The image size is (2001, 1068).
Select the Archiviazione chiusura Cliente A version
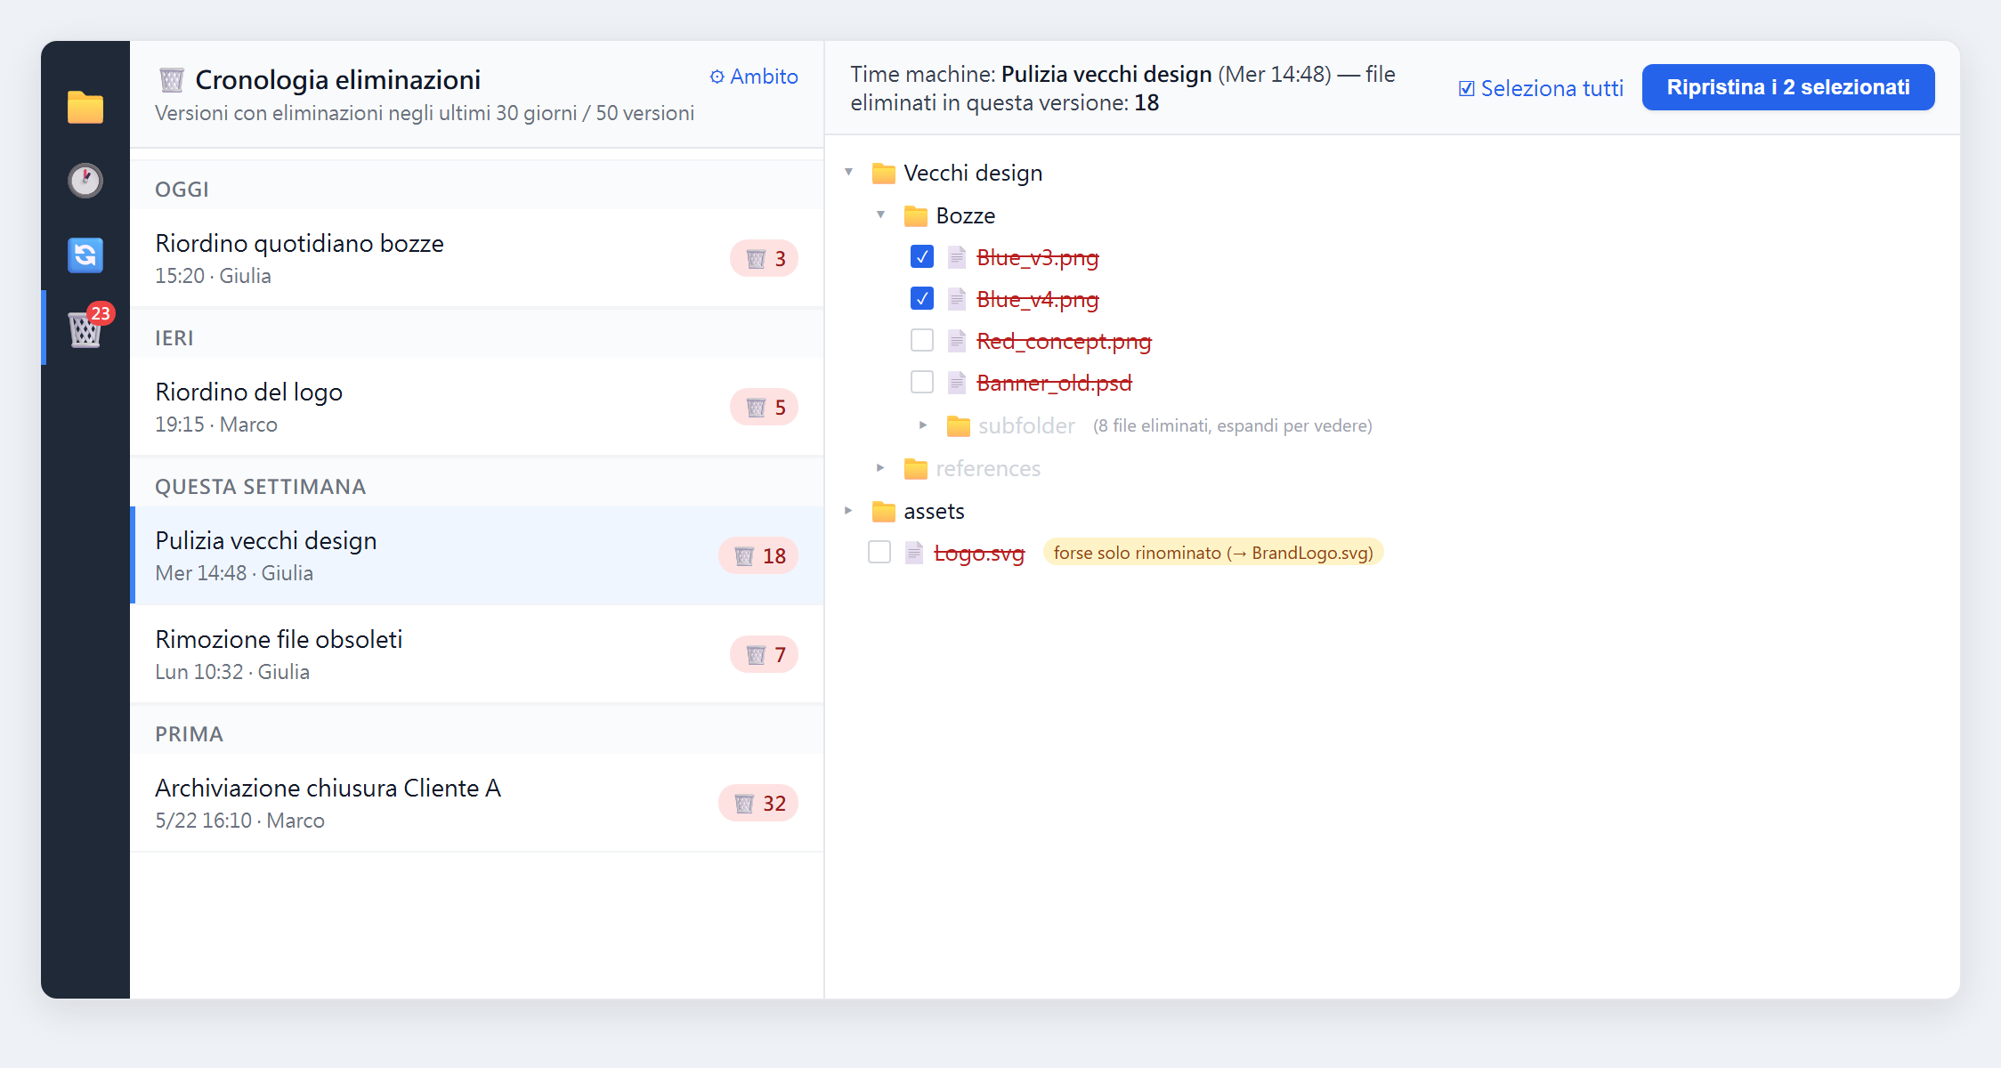[x=477, y=803]
